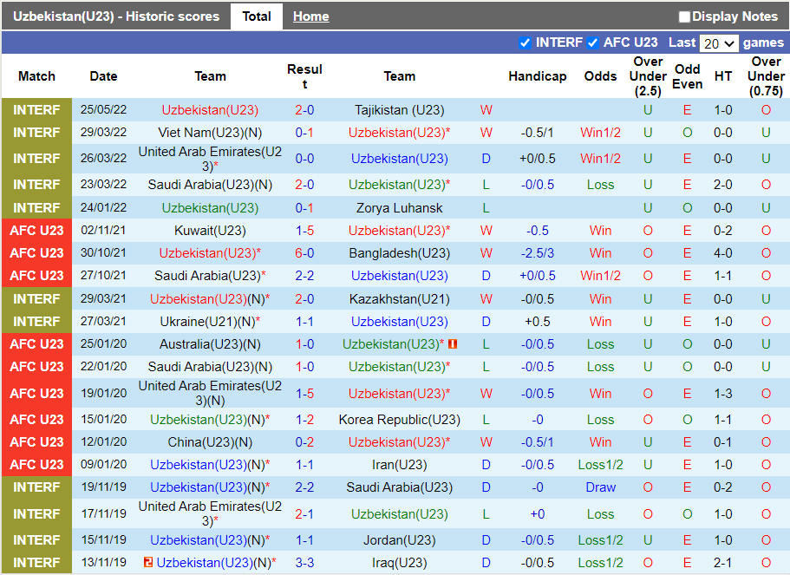
Task: Enable the Display Notes checkbox
Action: [683, 16]
